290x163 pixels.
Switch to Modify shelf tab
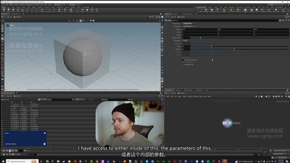point(9,7)
